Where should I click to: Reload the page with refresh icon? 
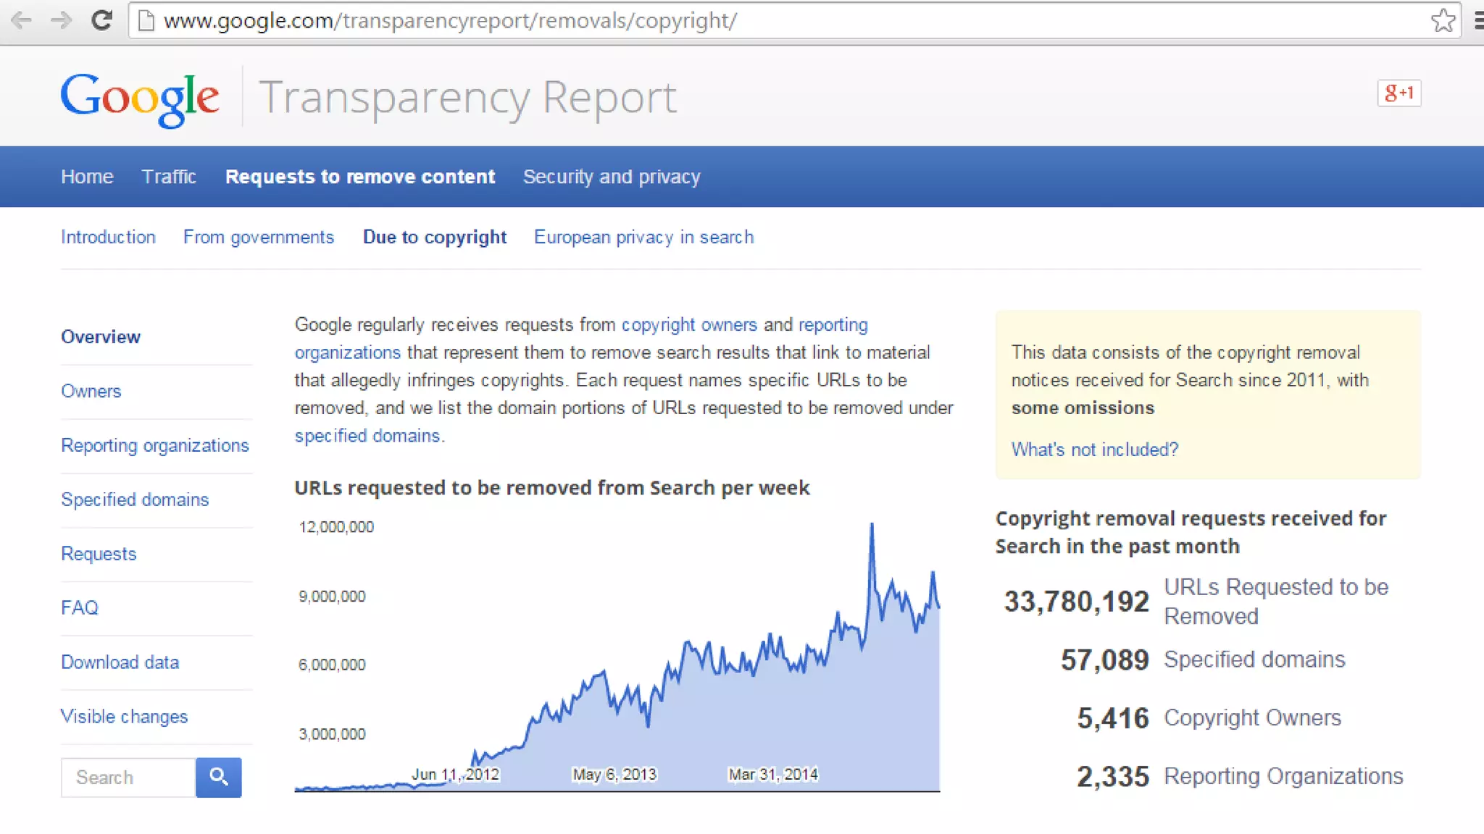click(x=101, y=20)
